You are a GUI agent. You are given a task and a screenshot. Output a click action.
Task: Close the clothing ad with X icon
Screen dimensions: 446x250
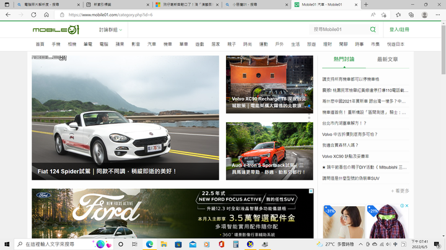(407, 206)
